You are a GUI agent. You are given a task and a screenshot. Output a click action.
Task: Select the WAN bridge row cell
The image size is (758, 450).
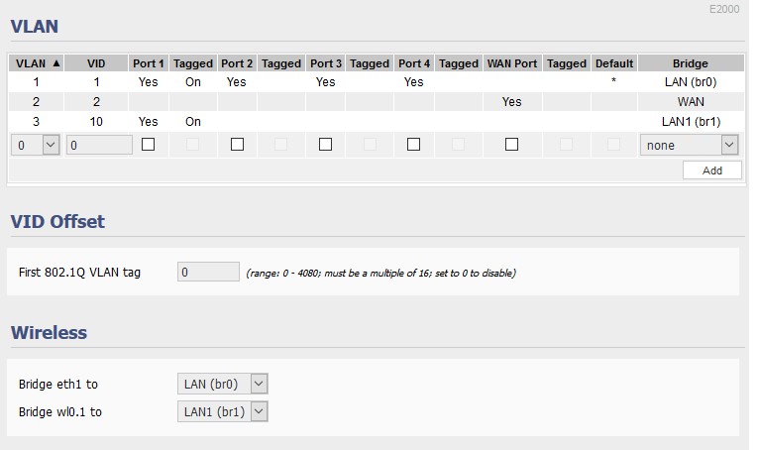pyautogui.click(x=691, y=102)
